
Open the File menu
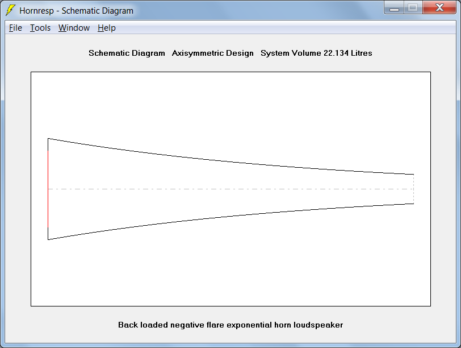coord(15,28)
